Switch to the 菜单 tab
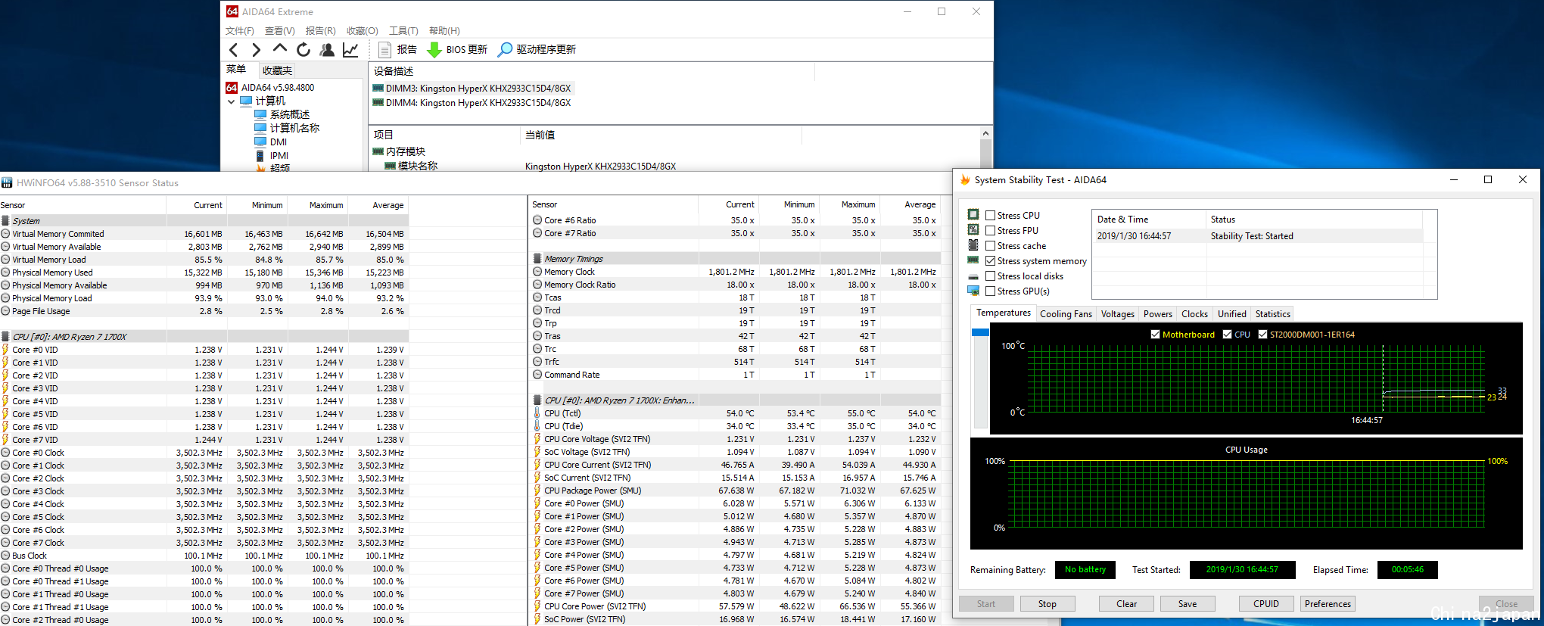 pyautogui.click(x=236, y=70)
